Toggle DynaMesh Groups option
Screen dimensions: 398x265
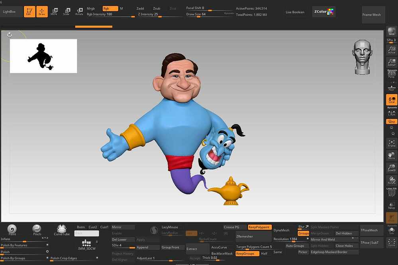(303, 233)
